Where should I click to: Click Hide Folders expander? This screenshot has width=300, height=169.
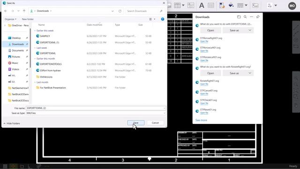[x=12, y=123]
